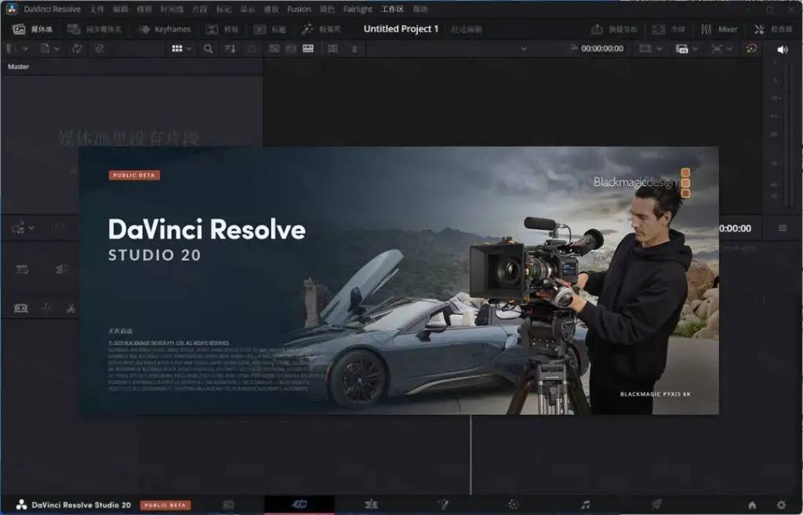Select the source clip viewer mode
803x515 pixels.
tap(274, 49)
